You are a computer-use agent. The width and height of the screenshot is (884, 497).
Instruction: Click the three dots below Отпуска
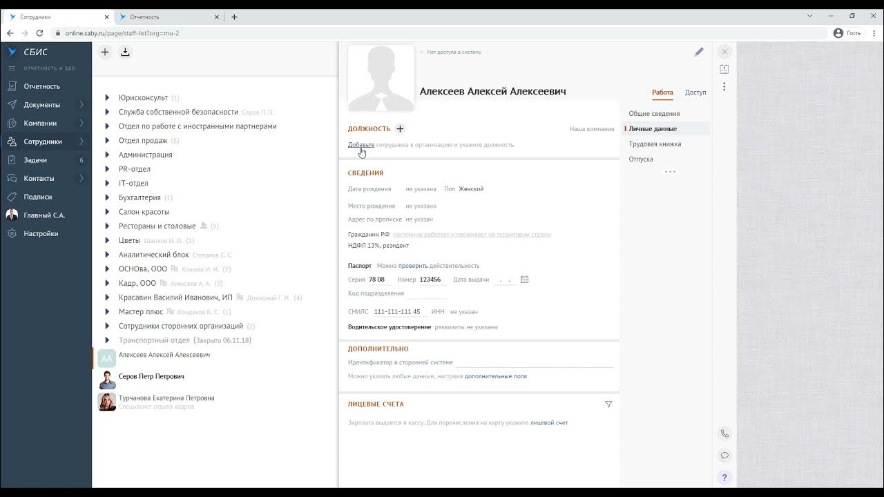click(670, 172)
